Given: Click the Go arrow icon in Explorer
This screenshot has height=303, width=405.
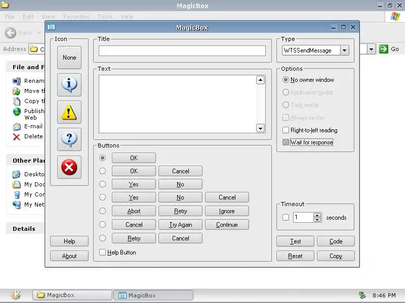Looking at the screenshot, I should pos(384,49).
